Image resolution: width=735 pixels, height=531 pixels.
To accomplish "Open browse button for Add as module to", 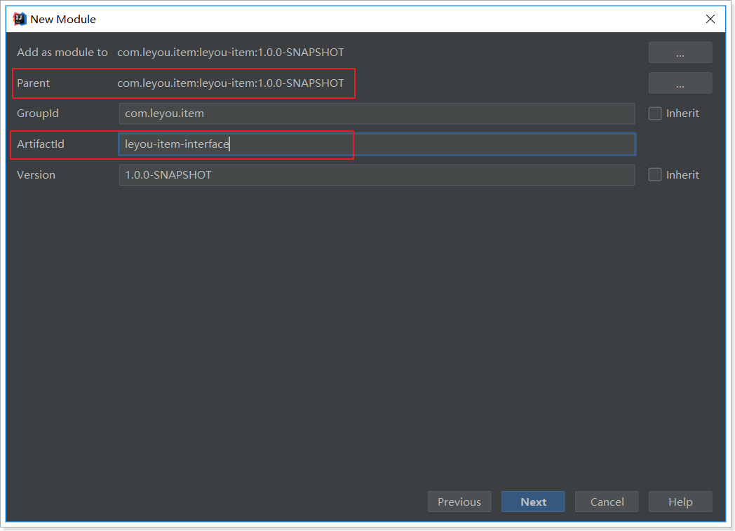I will tap(680, 53).
